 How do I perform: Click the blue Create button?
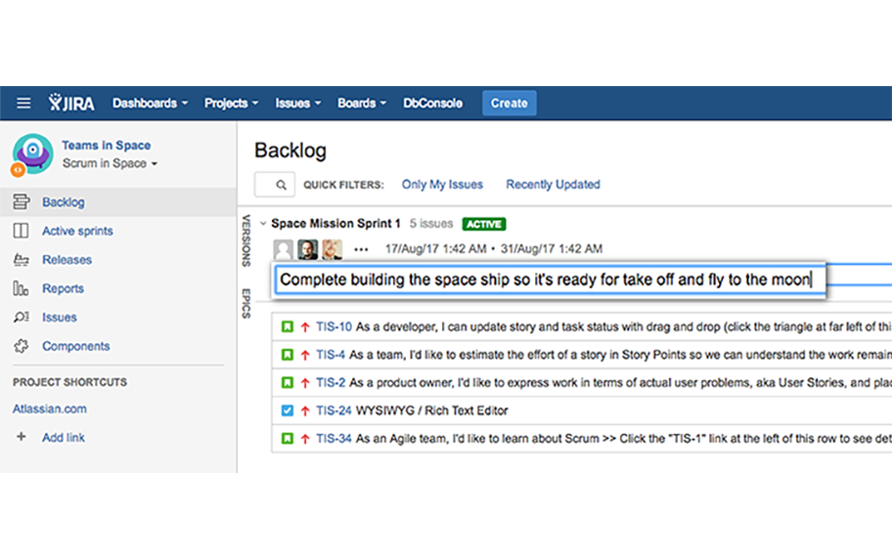(x=509, y=104)
